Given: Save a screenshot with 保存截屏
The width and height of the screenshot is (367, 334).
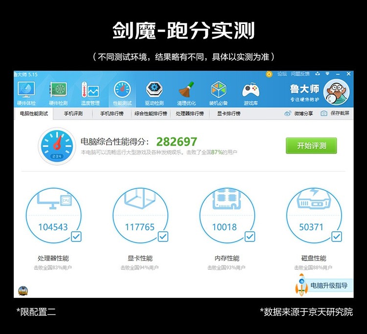Looking at the screenshot, I should coord(335,113).
